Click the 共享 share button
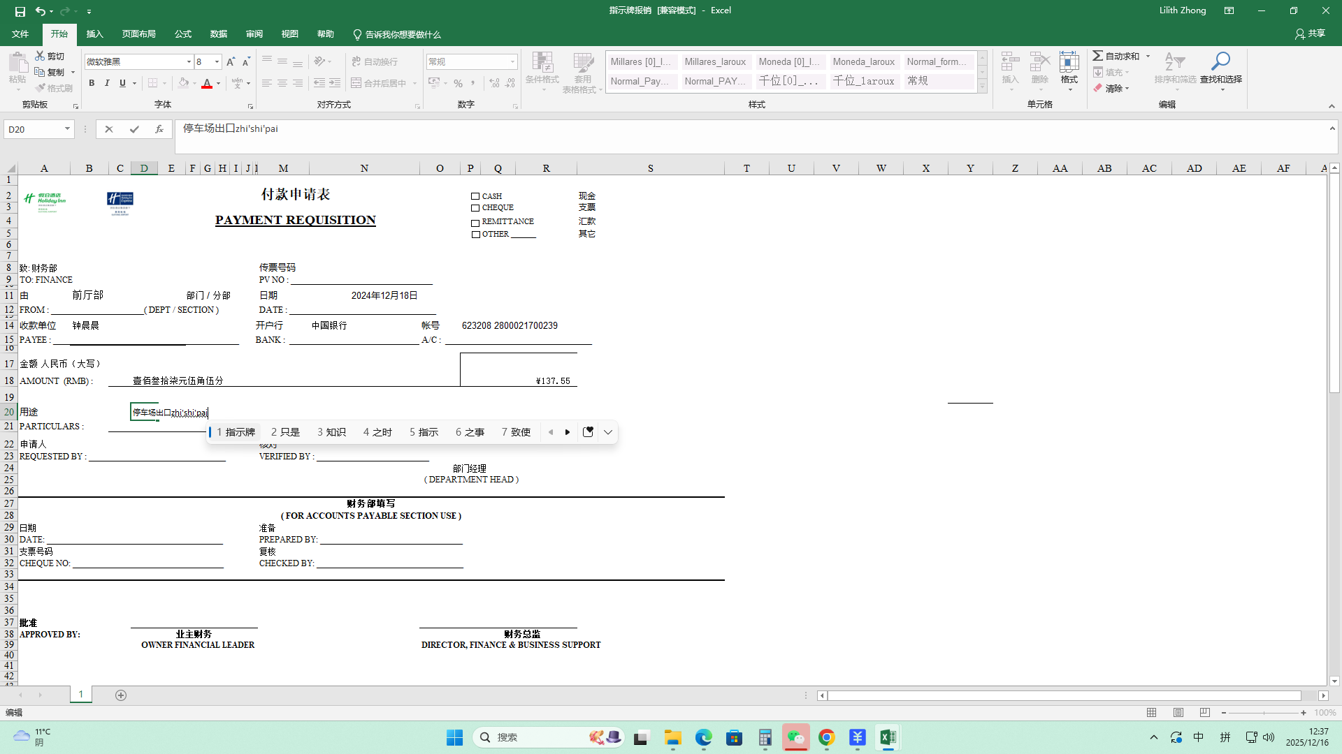Screen dimensions: 1342x754 point(1310,34)
